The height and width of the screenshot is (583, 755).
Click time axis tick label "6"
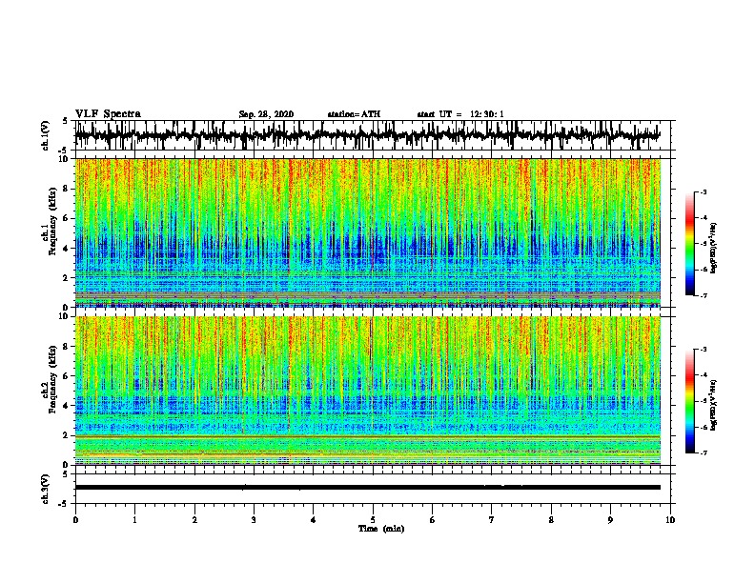433,520
